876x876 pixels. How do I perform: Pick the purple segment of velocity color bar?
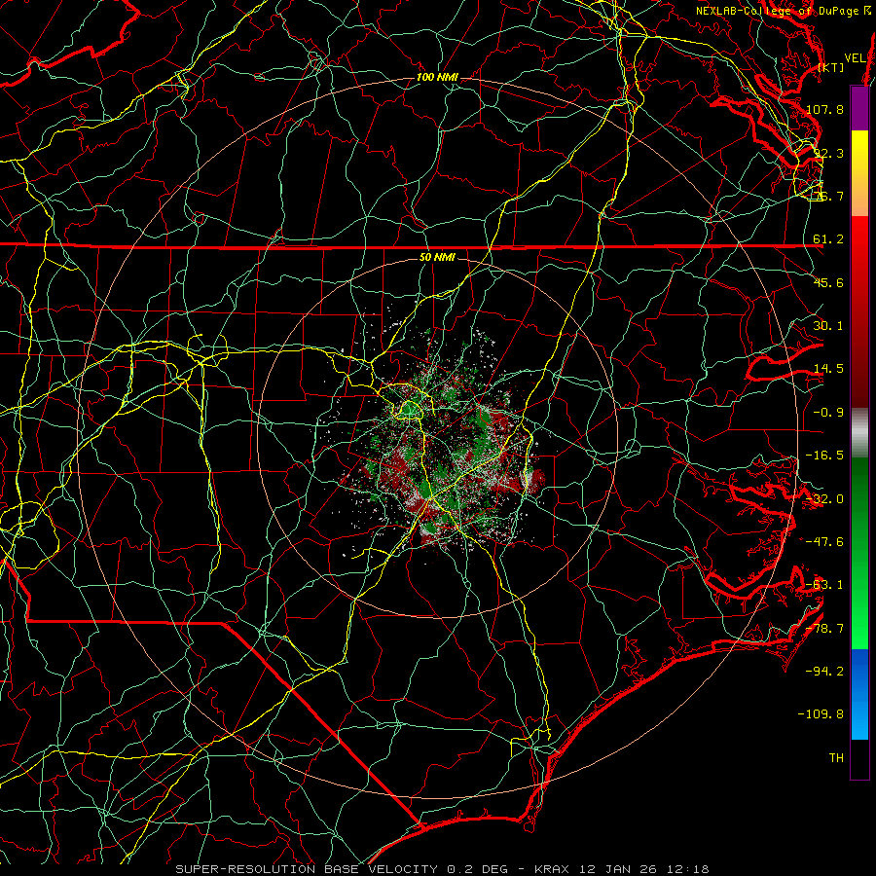[x=859, y=108]
